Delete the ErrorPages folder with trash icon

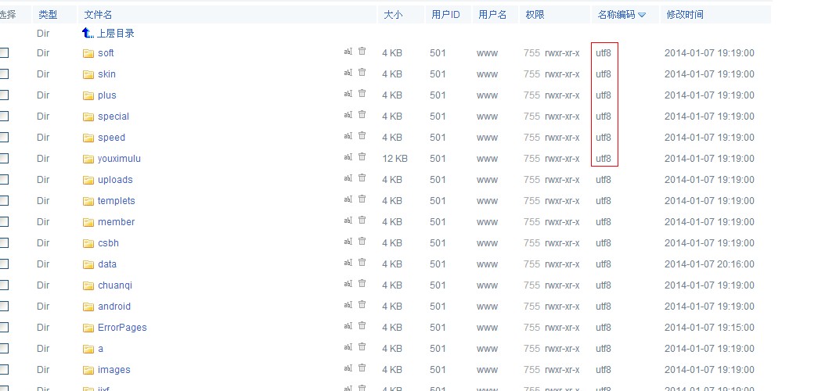coord(362,326)
